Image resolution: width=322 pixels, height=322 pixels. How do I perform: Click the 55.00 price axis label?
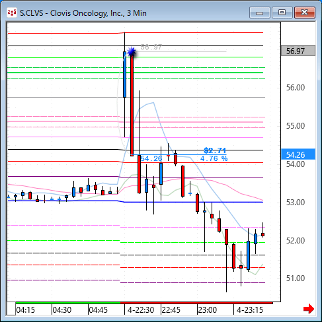296,126
